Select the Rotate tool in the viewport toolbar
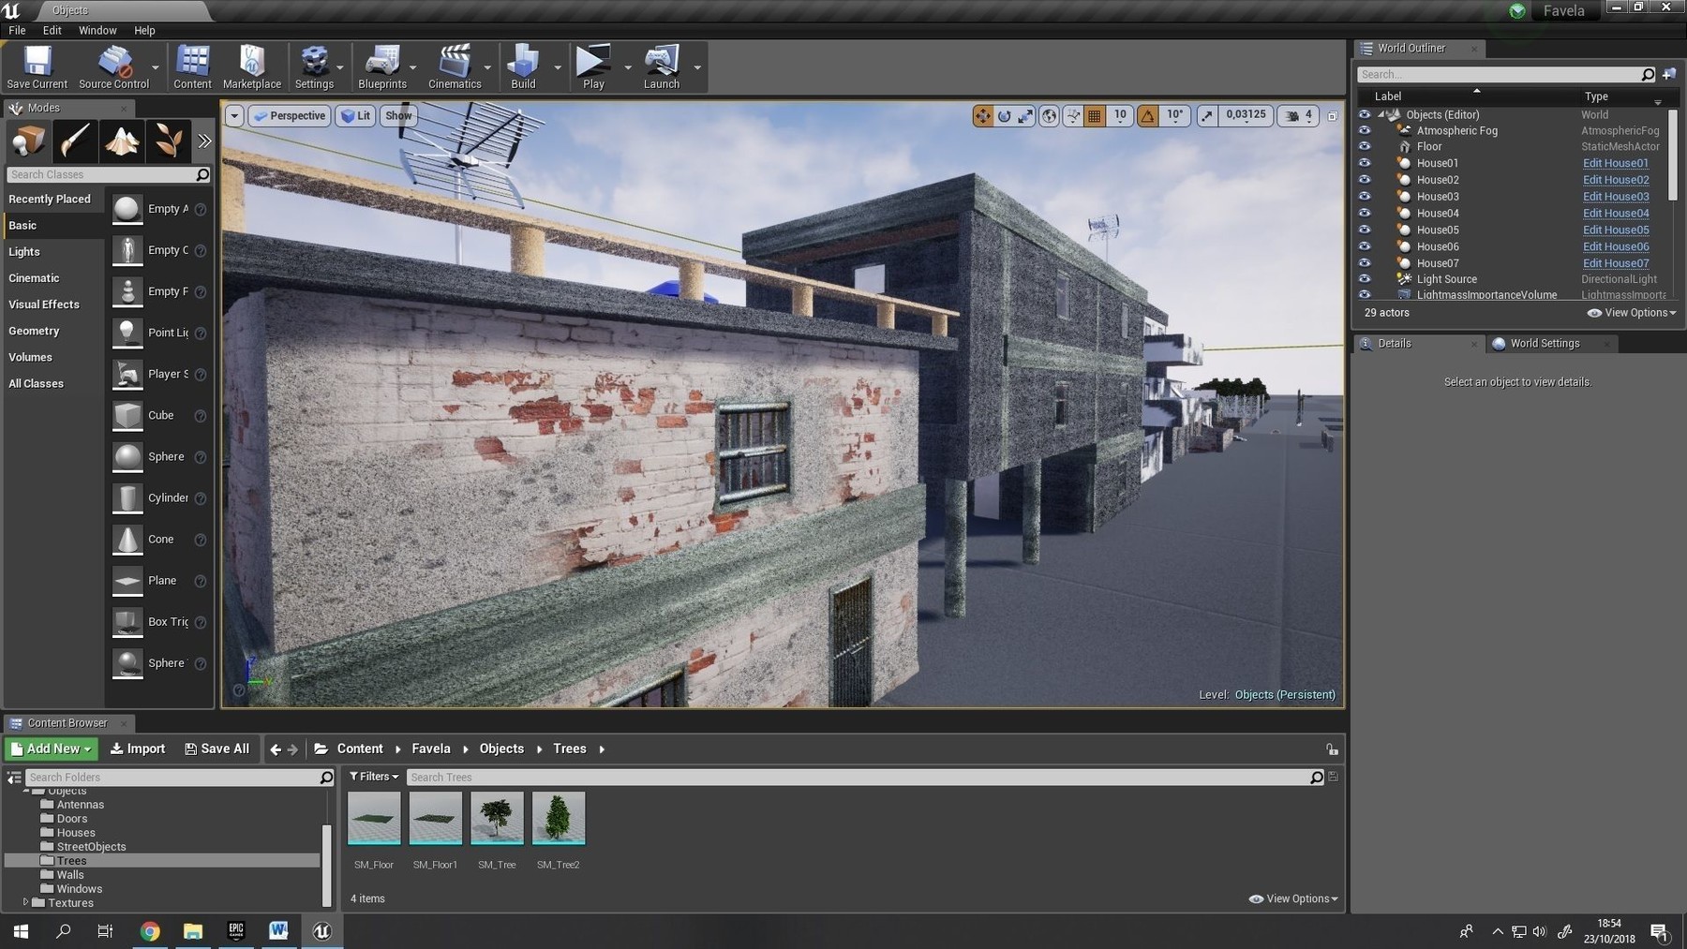1687x949 pixels. pyautogui.click(x=1004, y=115)
